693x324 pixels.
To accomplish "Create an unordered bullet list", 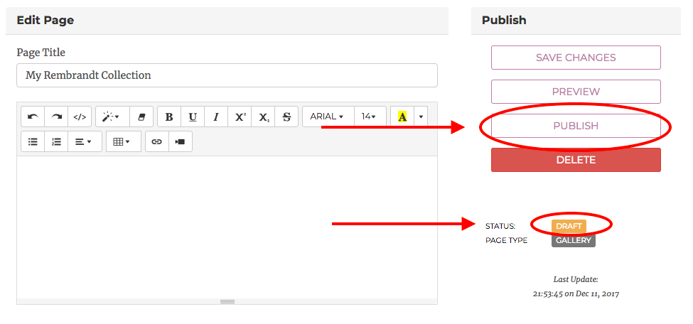I will point(33,141).
